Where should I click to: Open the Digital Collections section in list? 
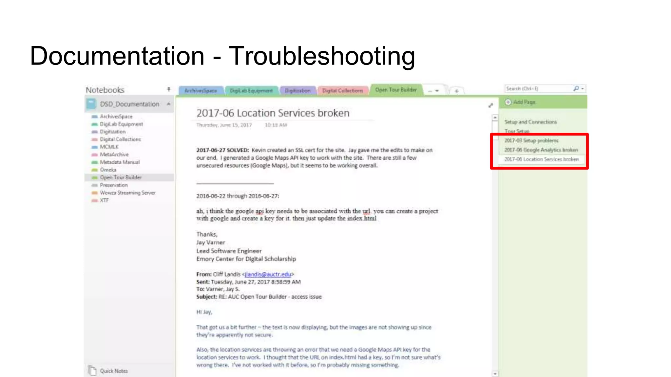(120, 139)
